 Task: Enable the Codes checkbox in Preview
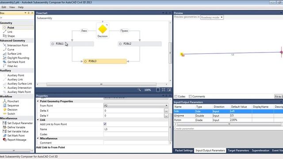[176, 96]
